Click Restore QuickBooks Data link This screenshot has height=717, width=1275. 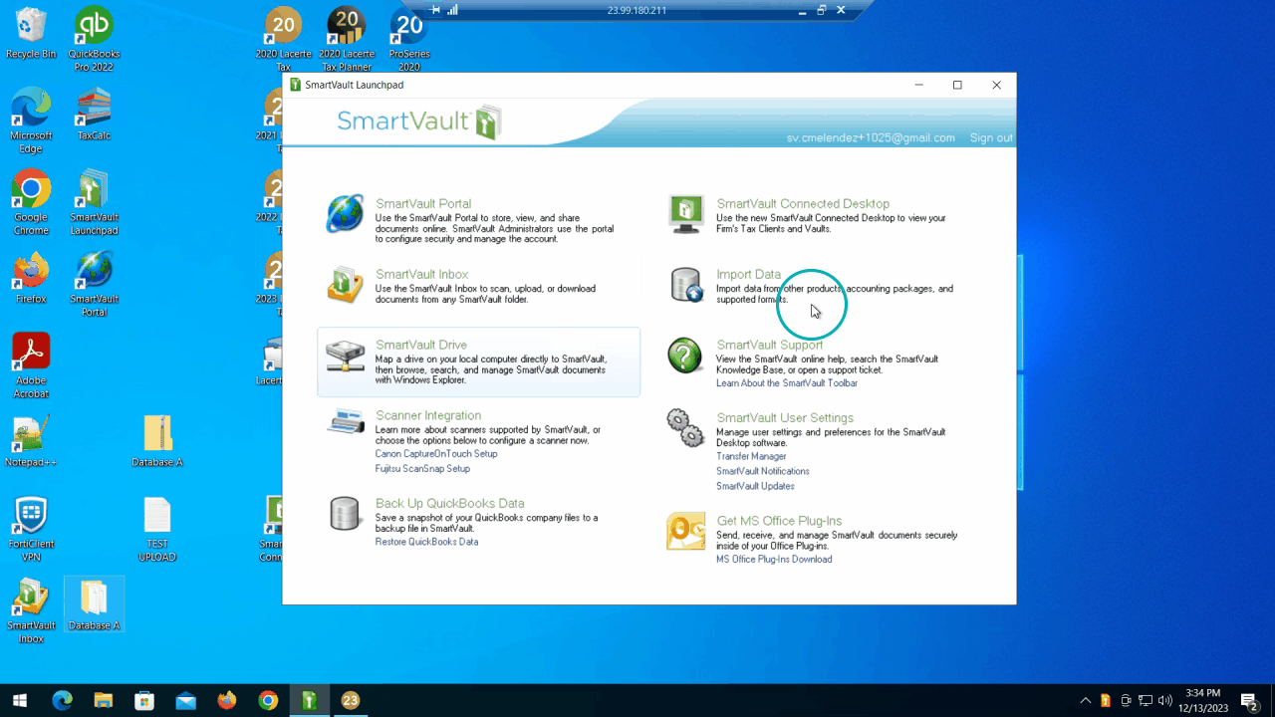(x=426, y=542)
